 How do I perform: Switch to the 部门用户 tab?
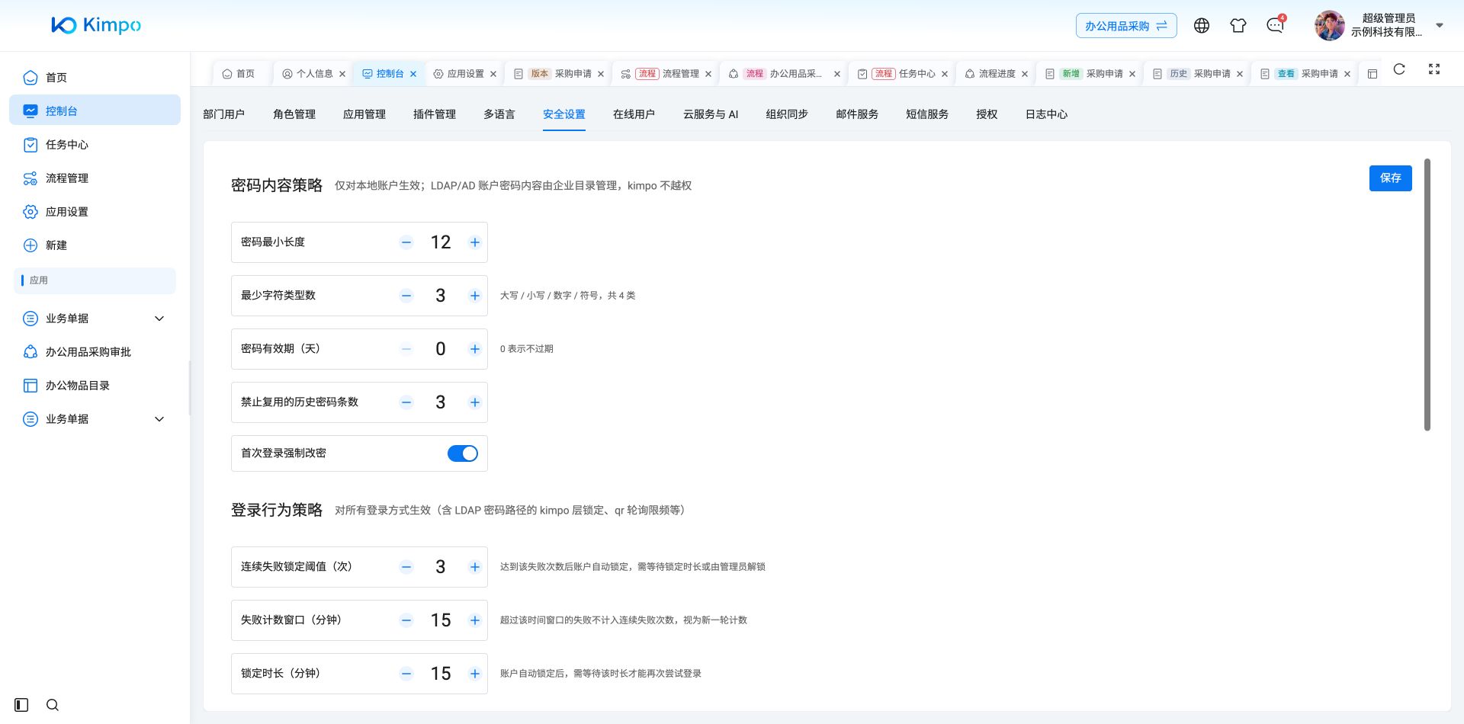tap(224, 114)
